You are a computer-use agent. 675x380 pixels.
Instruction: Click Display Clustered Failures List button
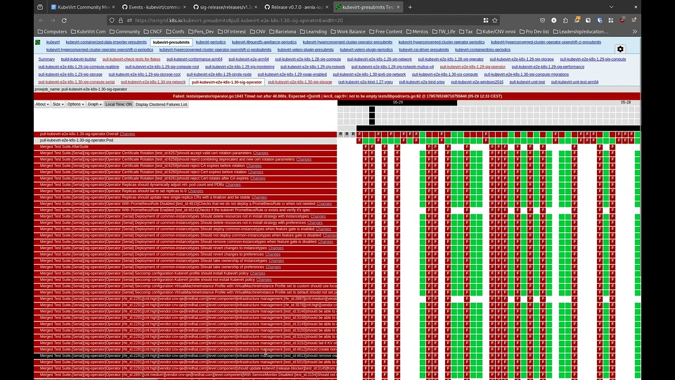click(x=161, y=104)
